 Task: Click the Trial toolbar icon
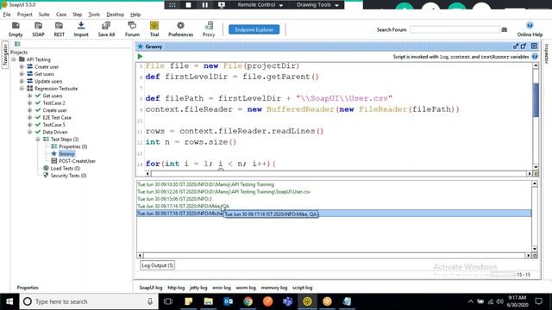point(154,29)
